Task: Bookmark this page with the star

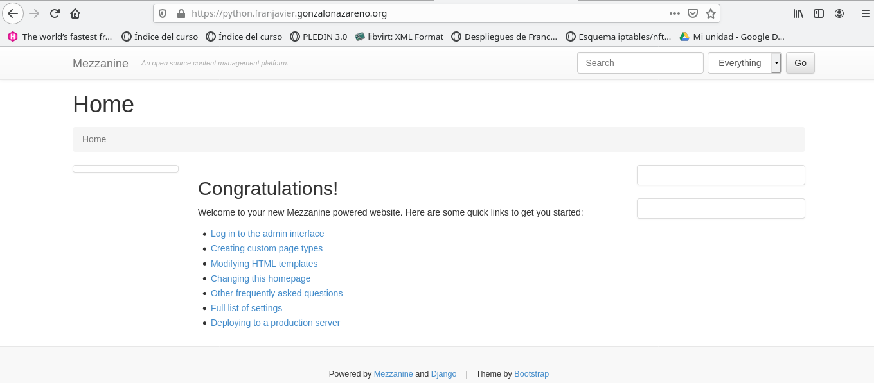Action: [711, 13]
